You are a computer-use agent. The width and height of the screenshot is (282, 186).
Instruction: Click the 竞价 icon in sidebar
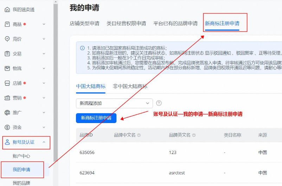click(x=7, y=39)
